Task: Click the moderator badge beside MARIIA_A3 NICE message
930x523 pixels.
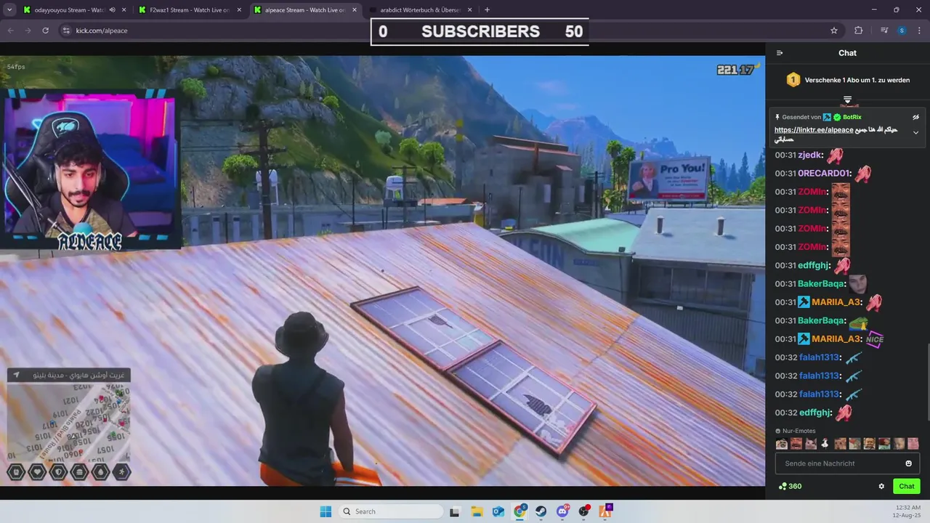Action: 804,339
